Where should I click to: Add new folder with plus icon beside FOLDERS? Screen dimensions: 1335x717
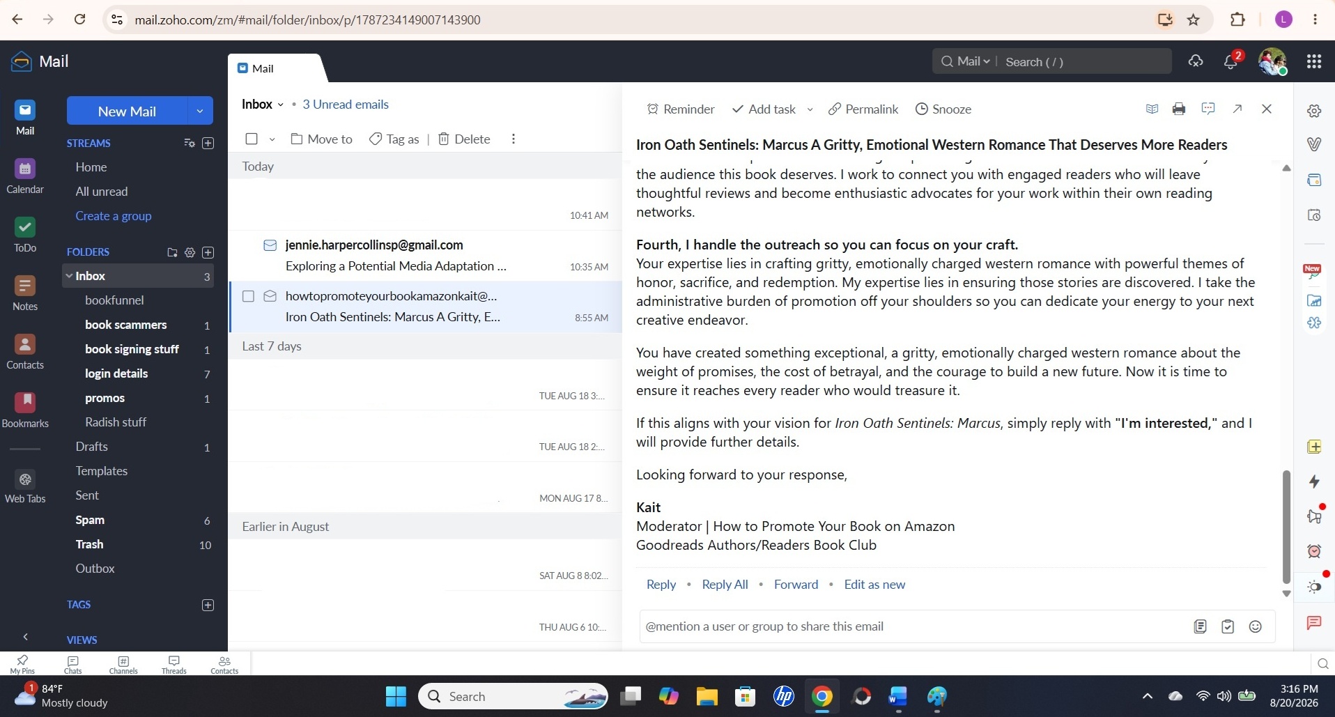(208, 252)
